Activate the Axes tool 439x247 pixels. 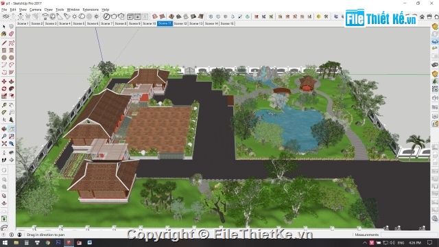tap(4, 120)
